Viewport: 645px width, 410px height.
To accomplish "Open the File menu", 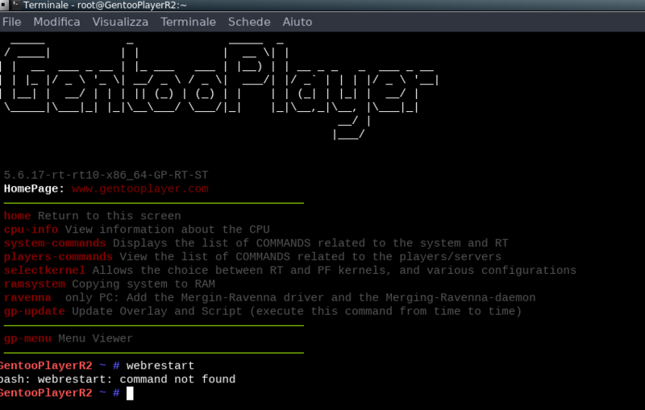I will coord(11,22).
